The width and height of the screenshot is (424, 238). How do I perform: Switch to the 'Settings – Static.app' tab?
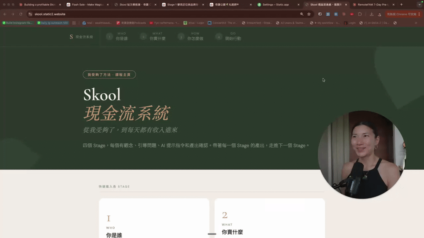click(x=273, y=5)
